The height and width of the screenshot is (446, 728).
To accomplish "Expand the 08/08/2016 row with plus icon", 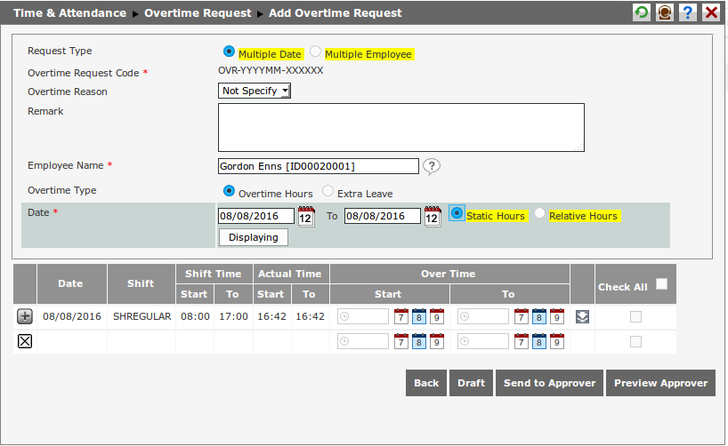I will (x=25, y=316).
